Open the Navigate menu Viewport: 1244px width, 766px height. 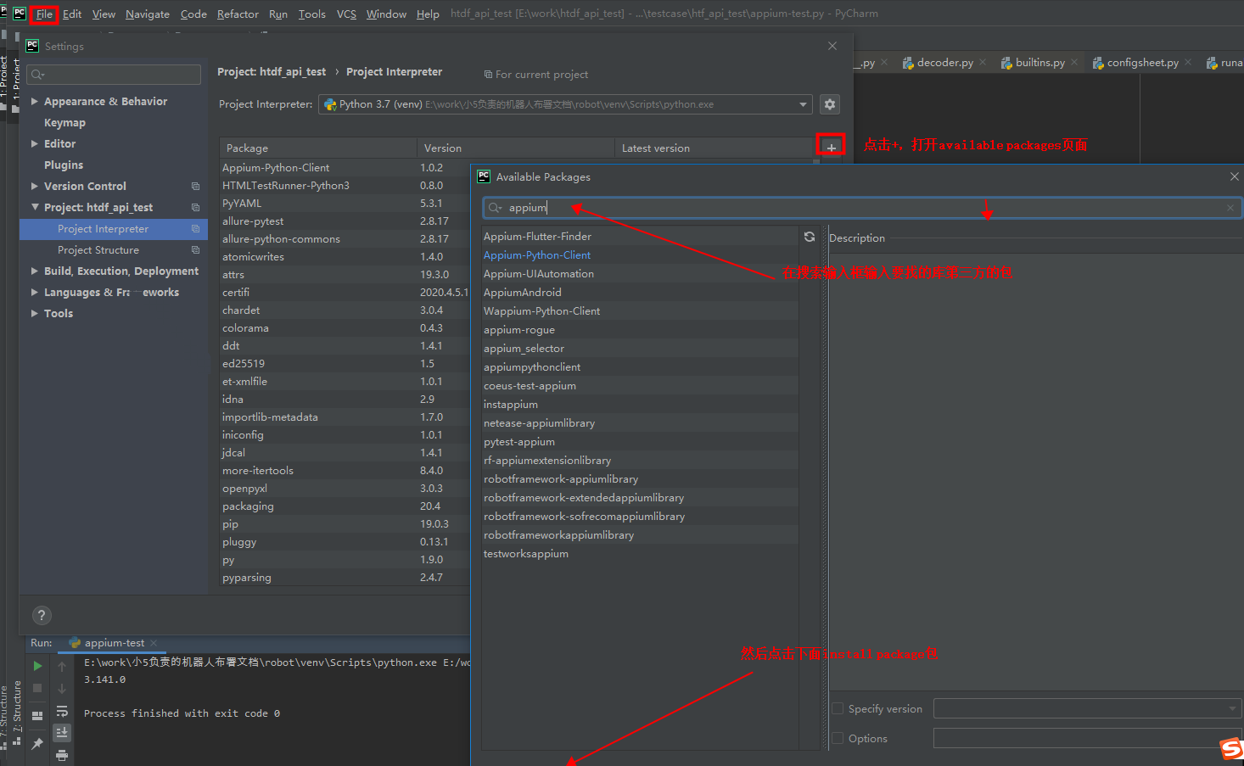click(x=148, y=14)
